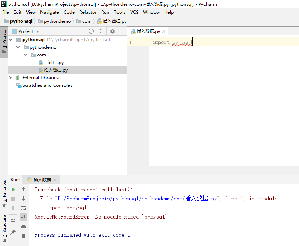299x246 pixels.
Task: Hide the Project panel with minus icon
Action: [x=122, y=31]
